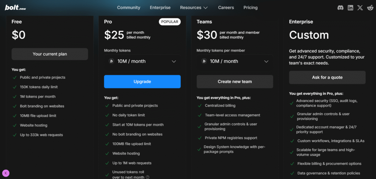This screenshot has height=179, width=376.
Task: Expand the Pro monthly tokens dropdown
Action: coord(174,61)
